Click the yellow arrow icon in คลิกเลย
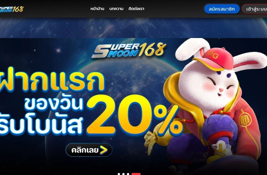This screenshot has height=175, width=267. coord(104,150)
